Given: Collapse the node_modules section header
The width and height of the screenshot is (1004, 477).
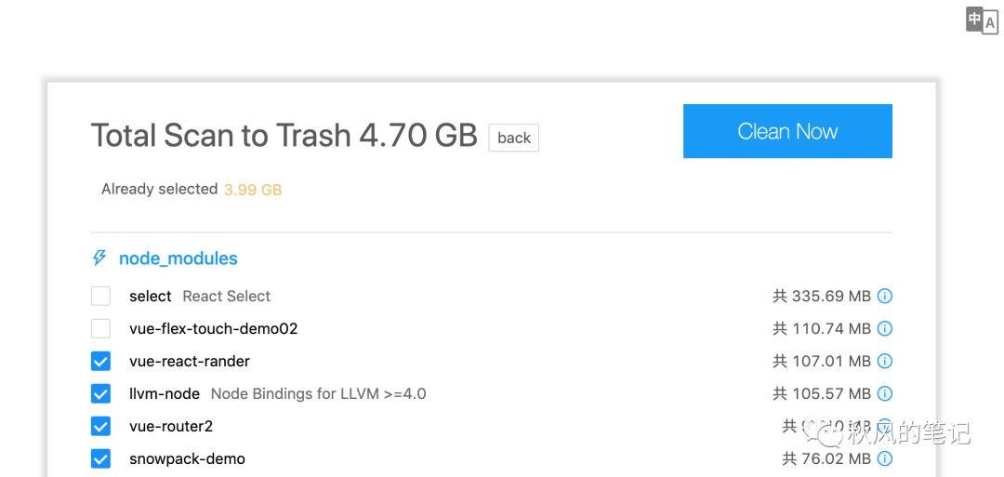Looking at the screenshot, I should click(178, 258).
